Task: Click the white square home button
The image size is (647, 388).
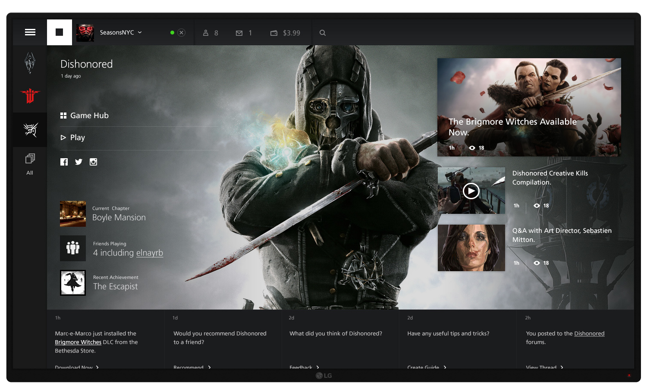Action: (60, 32)
